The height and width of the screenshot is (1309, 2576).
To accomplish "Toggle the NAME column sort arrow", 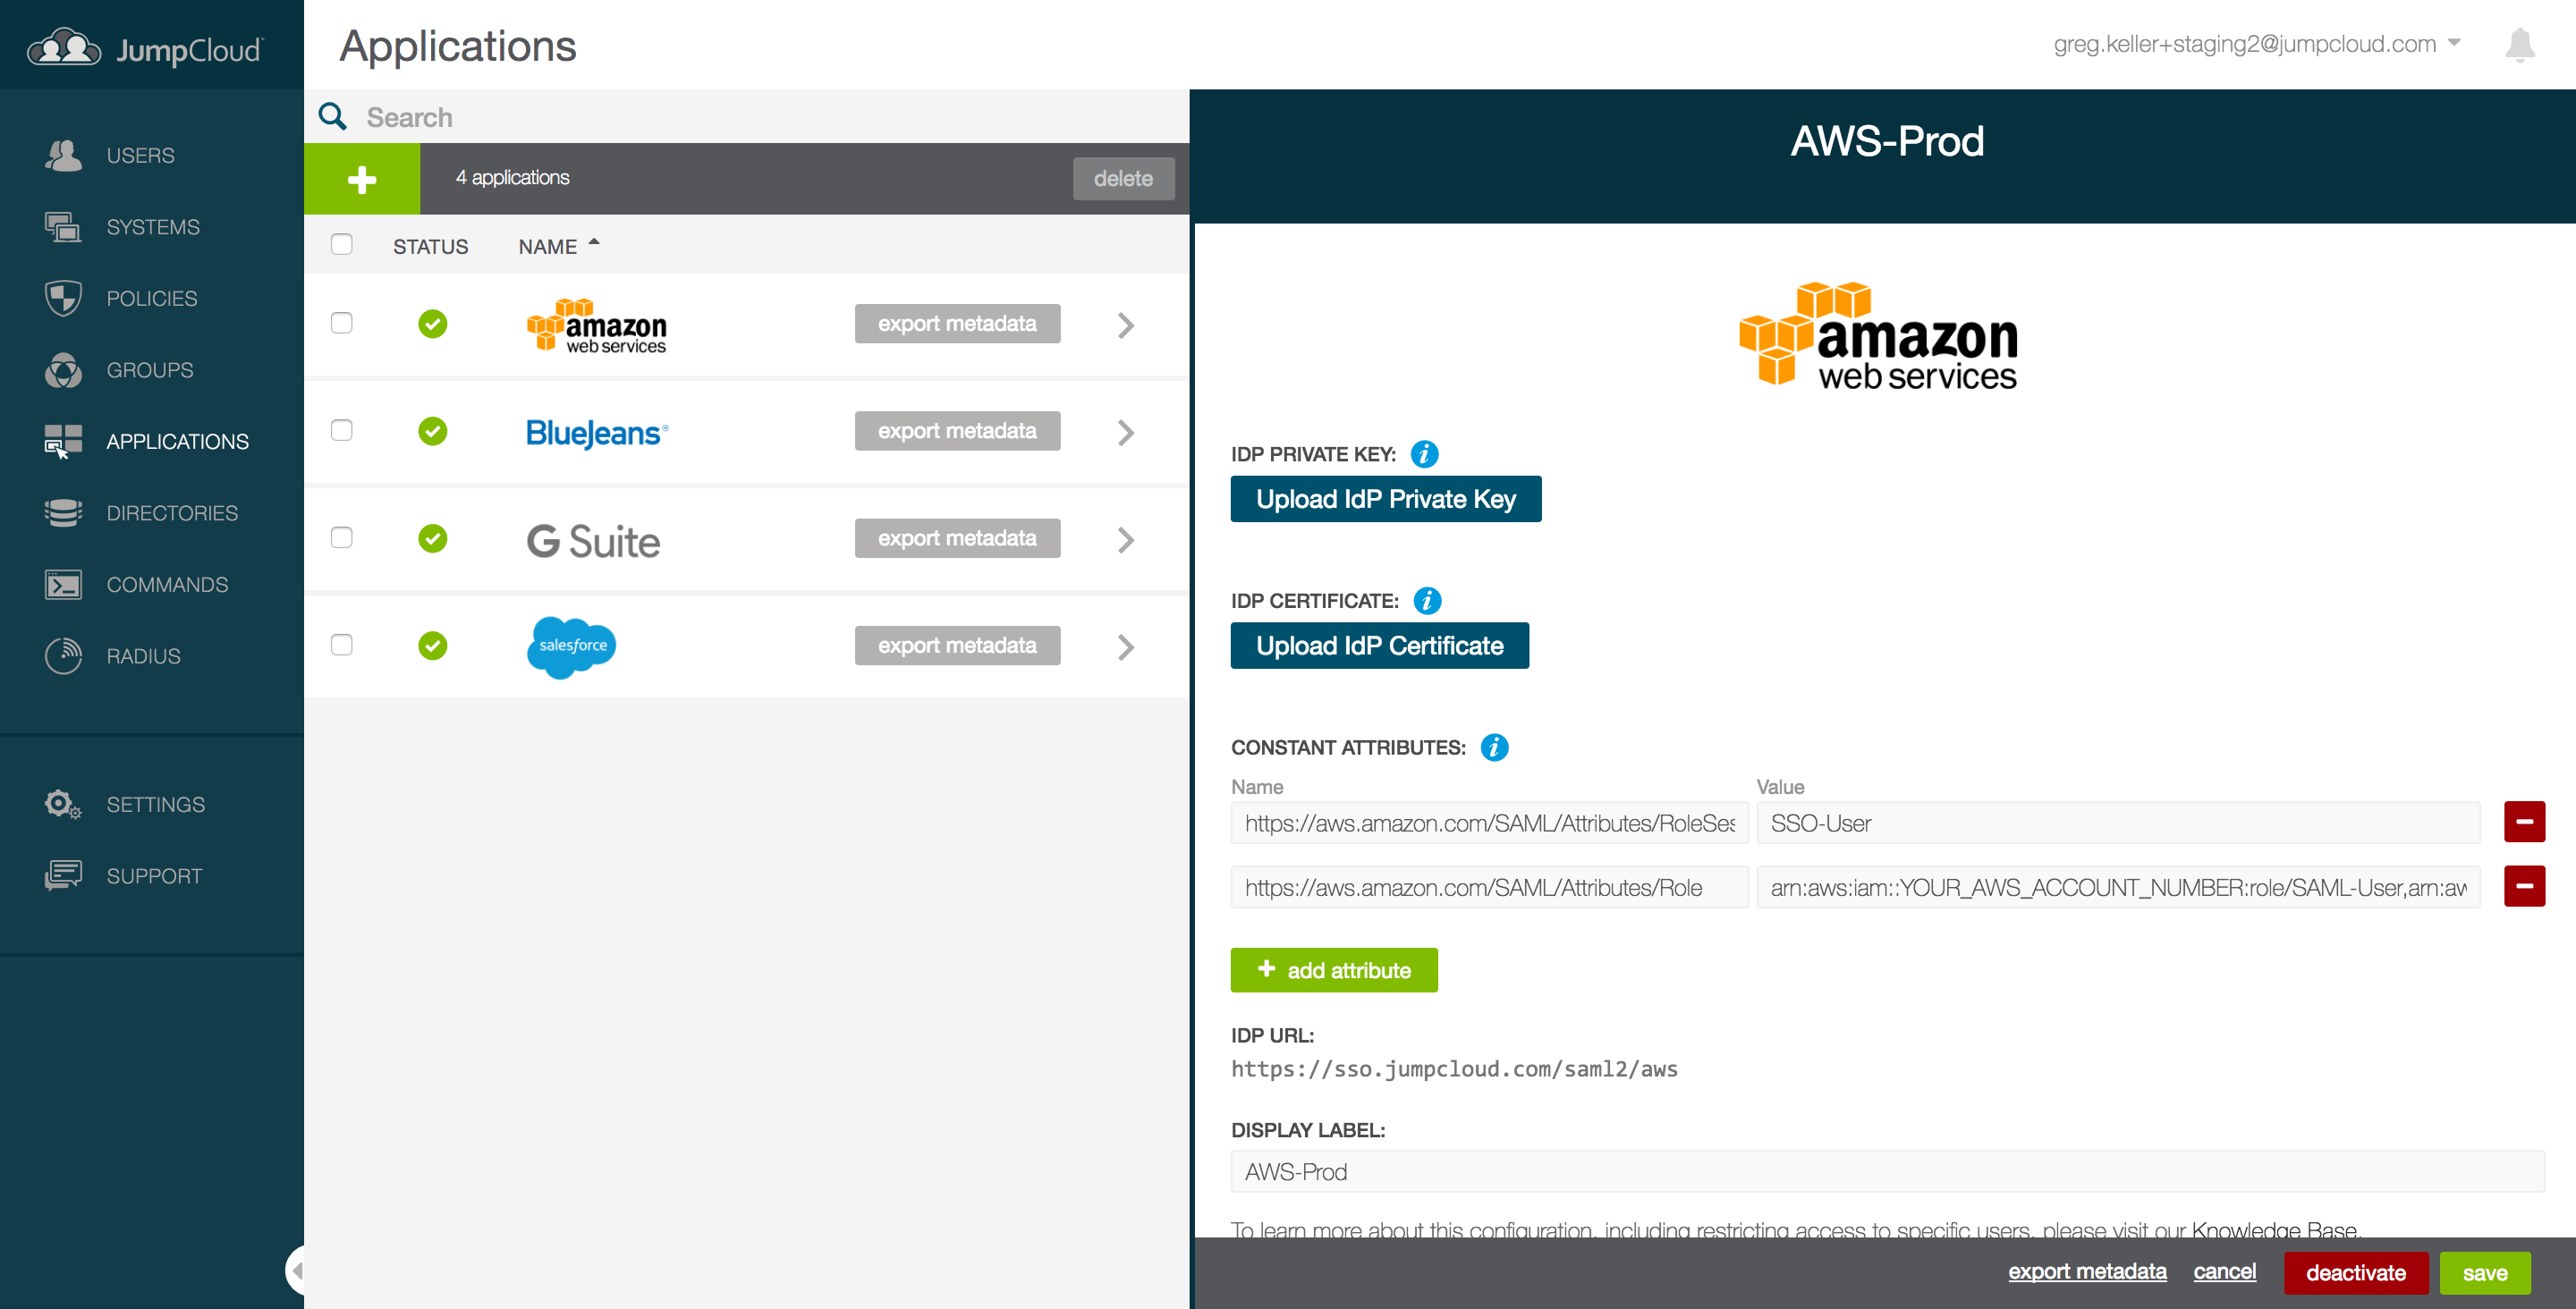I will 594,241.
